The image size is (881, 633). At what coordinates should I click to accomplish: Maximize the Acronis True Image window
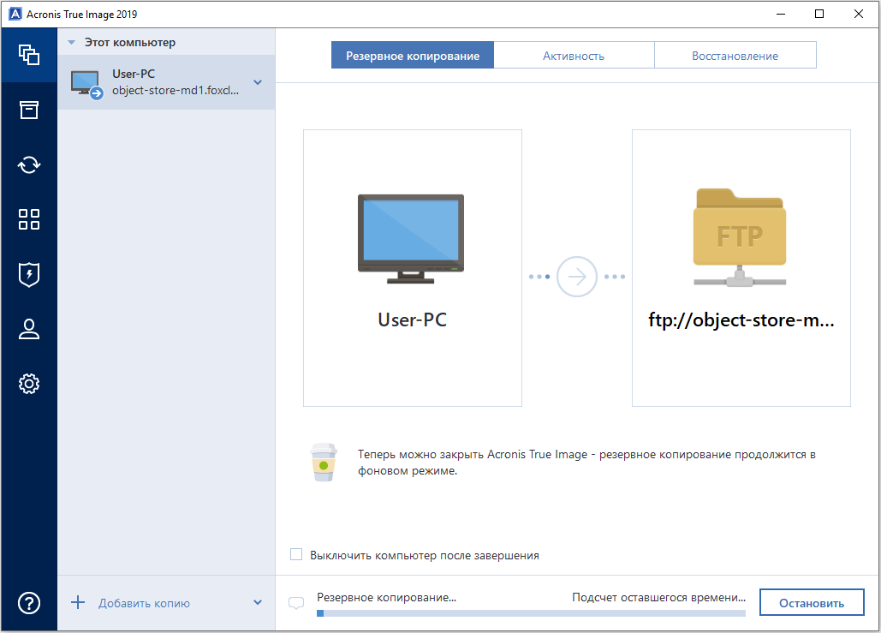(x=819, y=14)
